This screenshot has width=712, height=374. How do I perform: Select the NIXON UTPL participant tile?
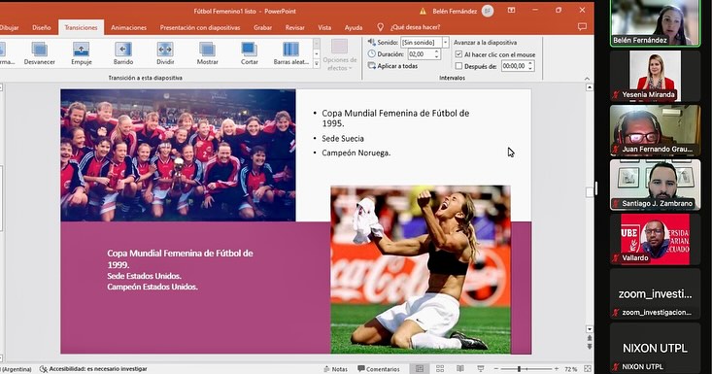click(655, 348)
